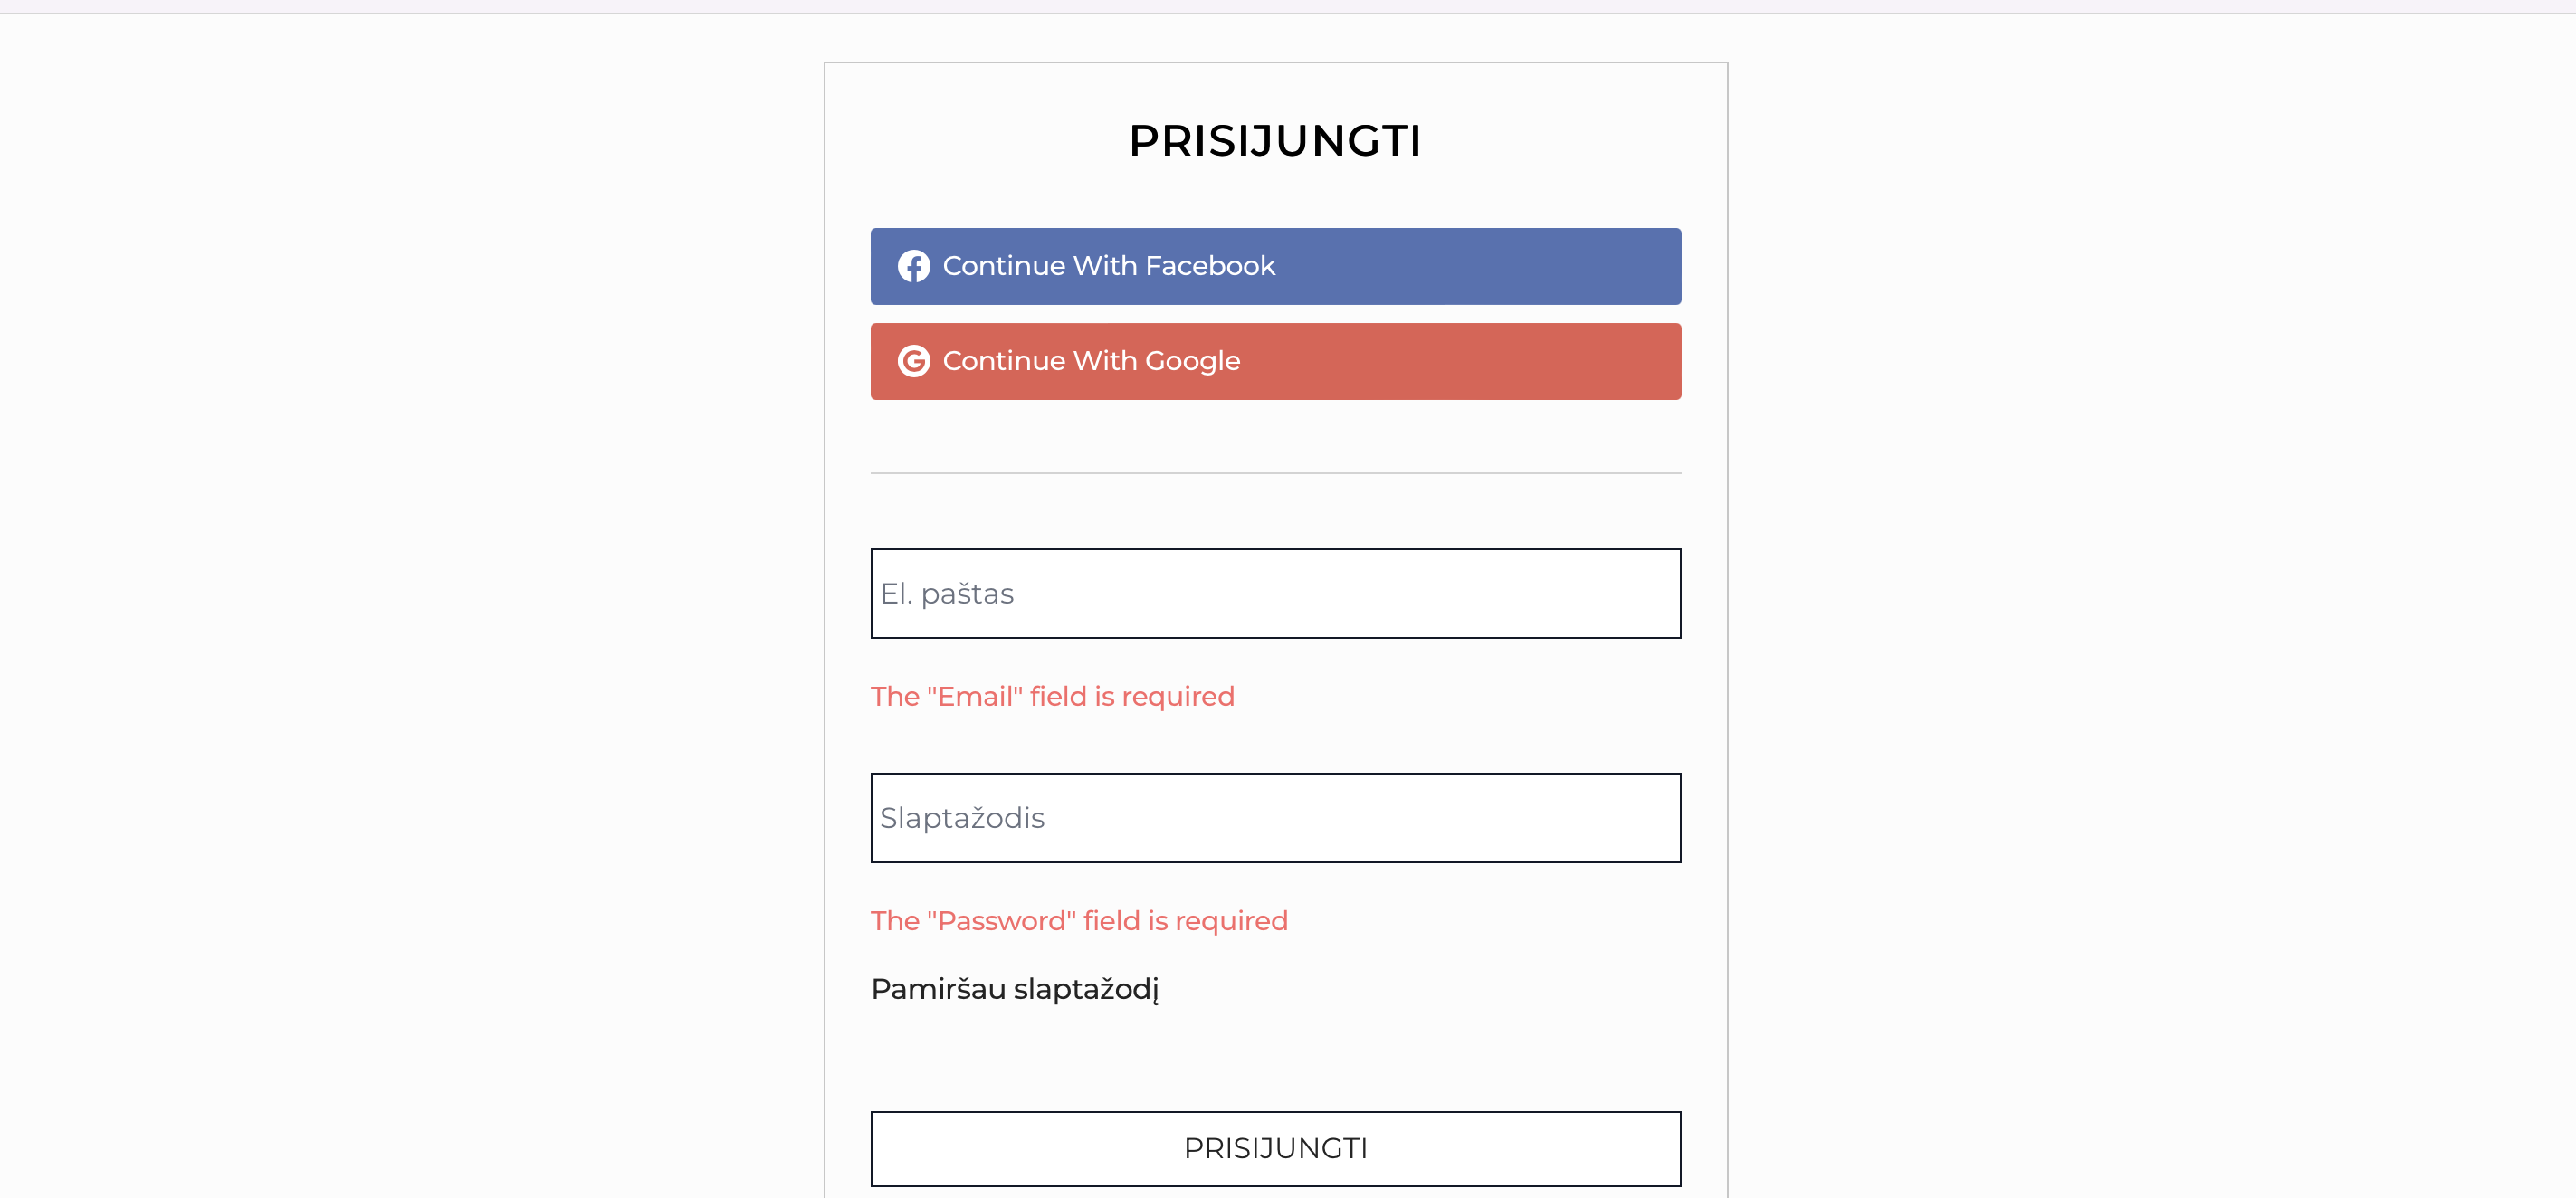This screenshot has width=2576, height=1198.
Task: Click the horizontal divider under the social buttons
Action: 1275,473
